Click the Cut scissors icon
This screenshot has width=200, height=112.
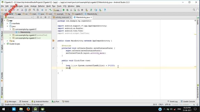22,10
